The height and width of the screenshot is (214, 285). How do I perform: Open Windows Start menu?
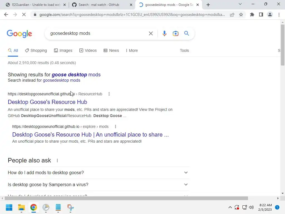9,207
